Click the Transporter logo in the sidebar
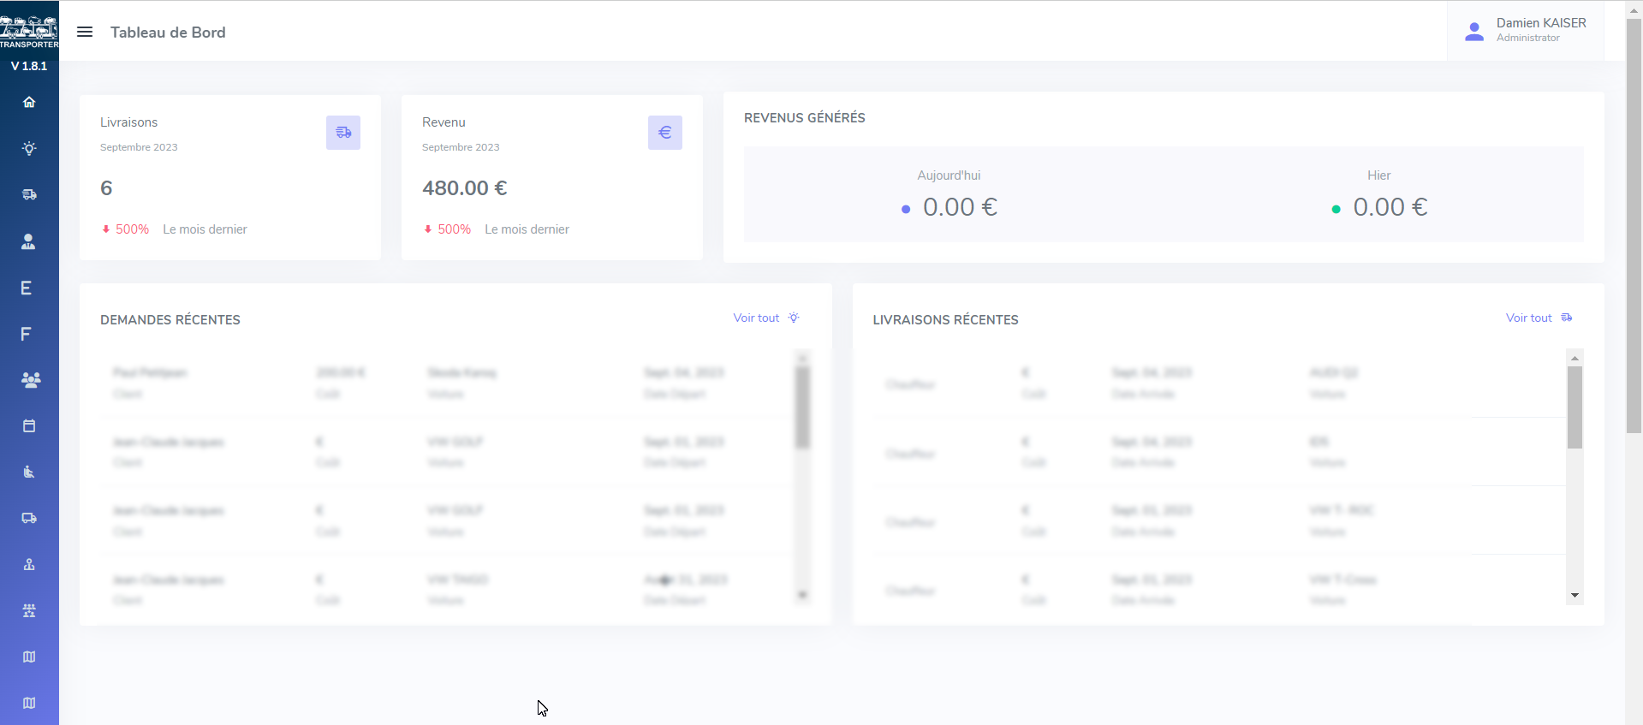Screen dimensions: 1643x725 (29, 32)
